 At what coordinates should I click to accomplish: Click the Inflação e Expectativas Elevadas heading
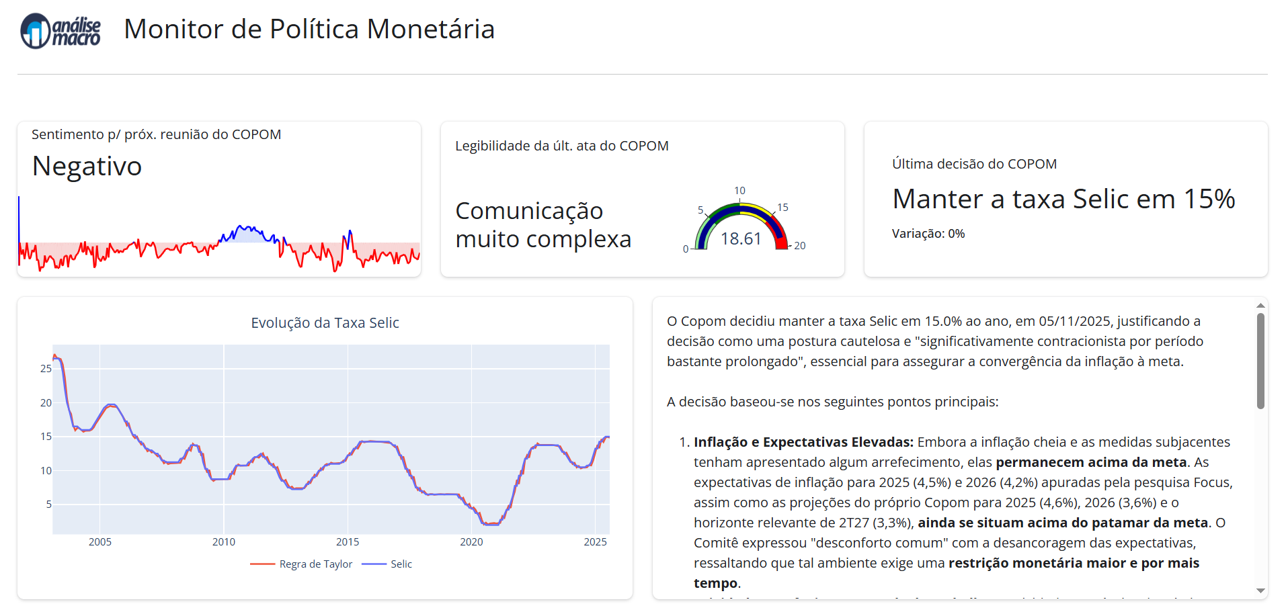pyautogui.click(x=803, y=442)
